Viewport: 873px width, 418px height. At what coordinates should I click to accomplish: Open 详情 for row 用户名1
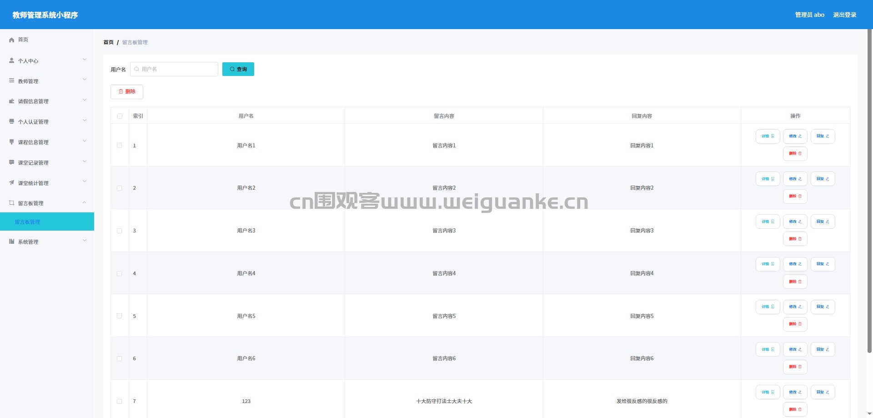(x=768, y=136)
